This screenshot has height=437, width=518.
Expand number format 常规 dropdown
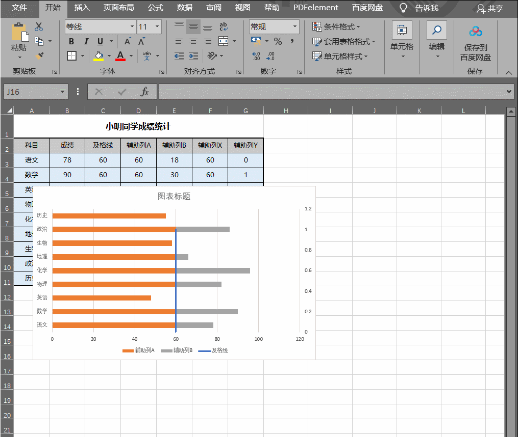pos(295,26)
